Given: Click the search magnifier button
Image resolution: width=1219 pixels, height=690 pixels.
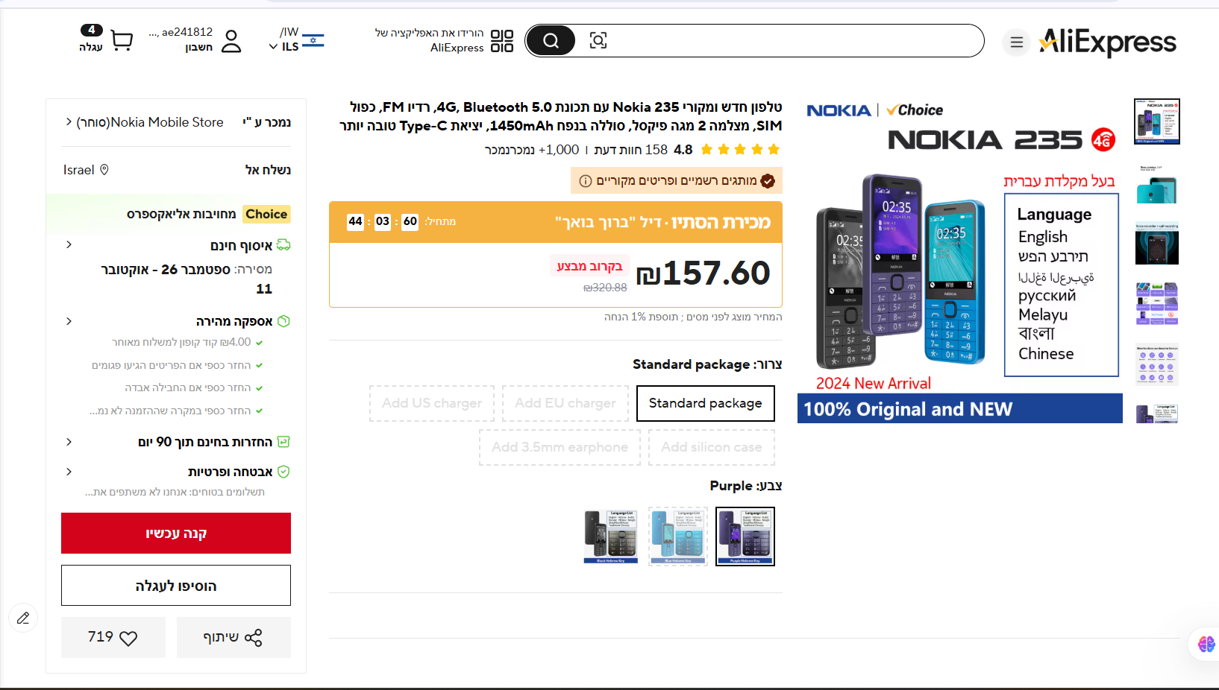Looking at the screenshot, I should pyautogui.click(x=551, y=40).
